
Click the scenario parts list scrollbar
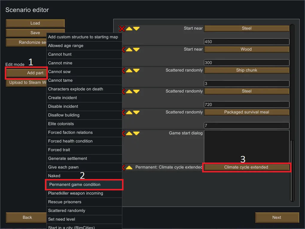coord(292,171)
